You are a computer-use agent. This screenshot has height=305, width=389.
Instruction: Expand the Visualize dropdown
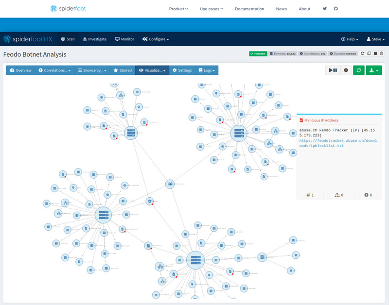pyautogui.click(x=152, y=70)
